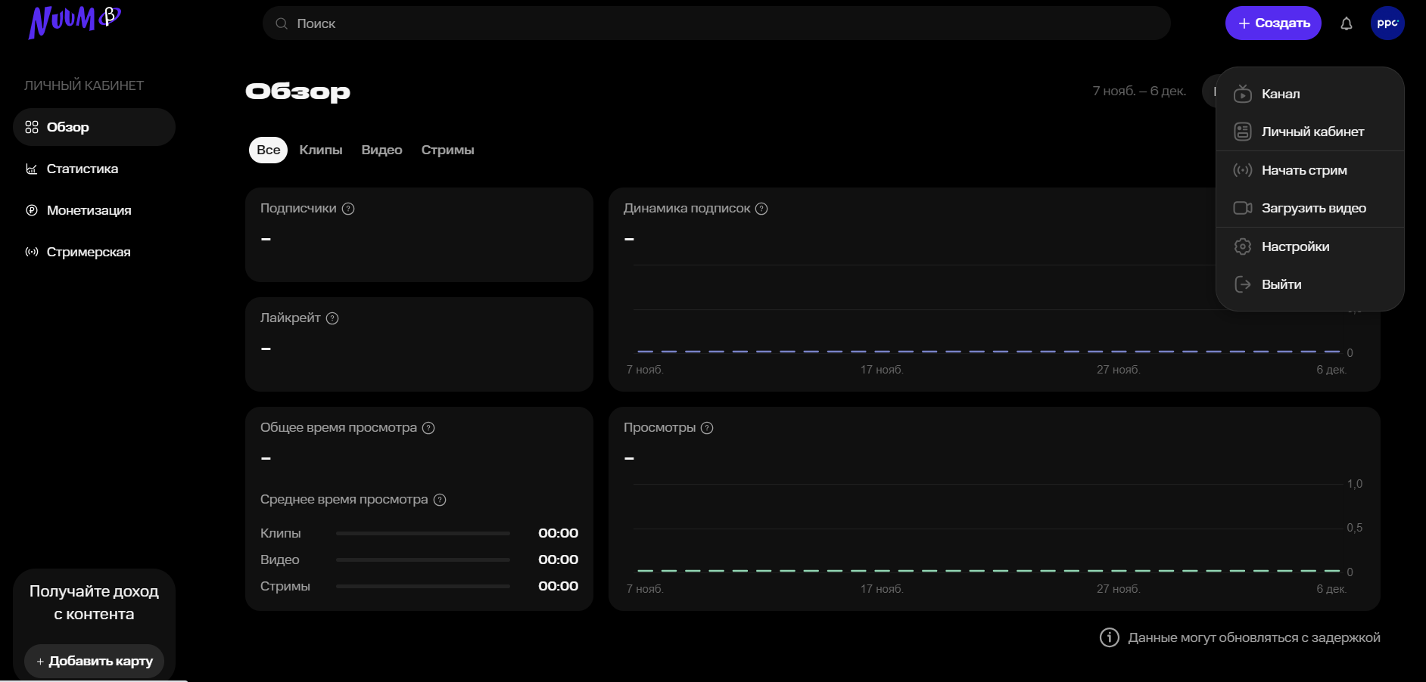The width and height of the screenshot is (1426, 682).
Task: Open Статистика in the sidebar
Action: [x=82, y=169]
